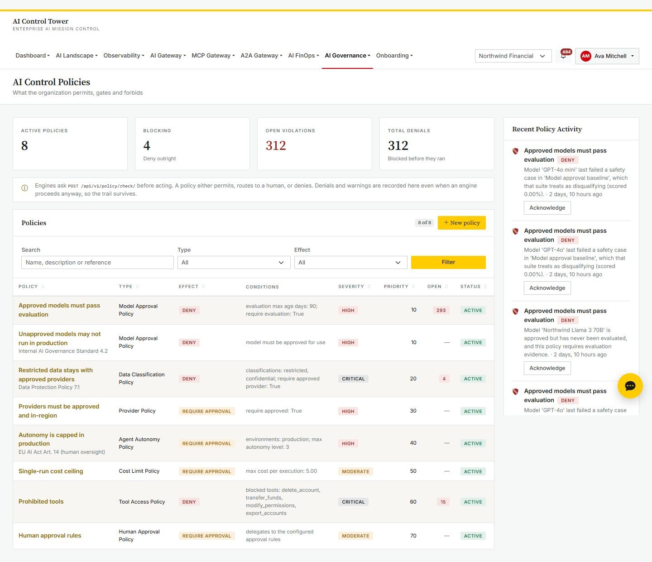The width and height of the screenshot is (652, 562).
Task: Open the Northwind Financial organization selector
Action: pos(513,56)
